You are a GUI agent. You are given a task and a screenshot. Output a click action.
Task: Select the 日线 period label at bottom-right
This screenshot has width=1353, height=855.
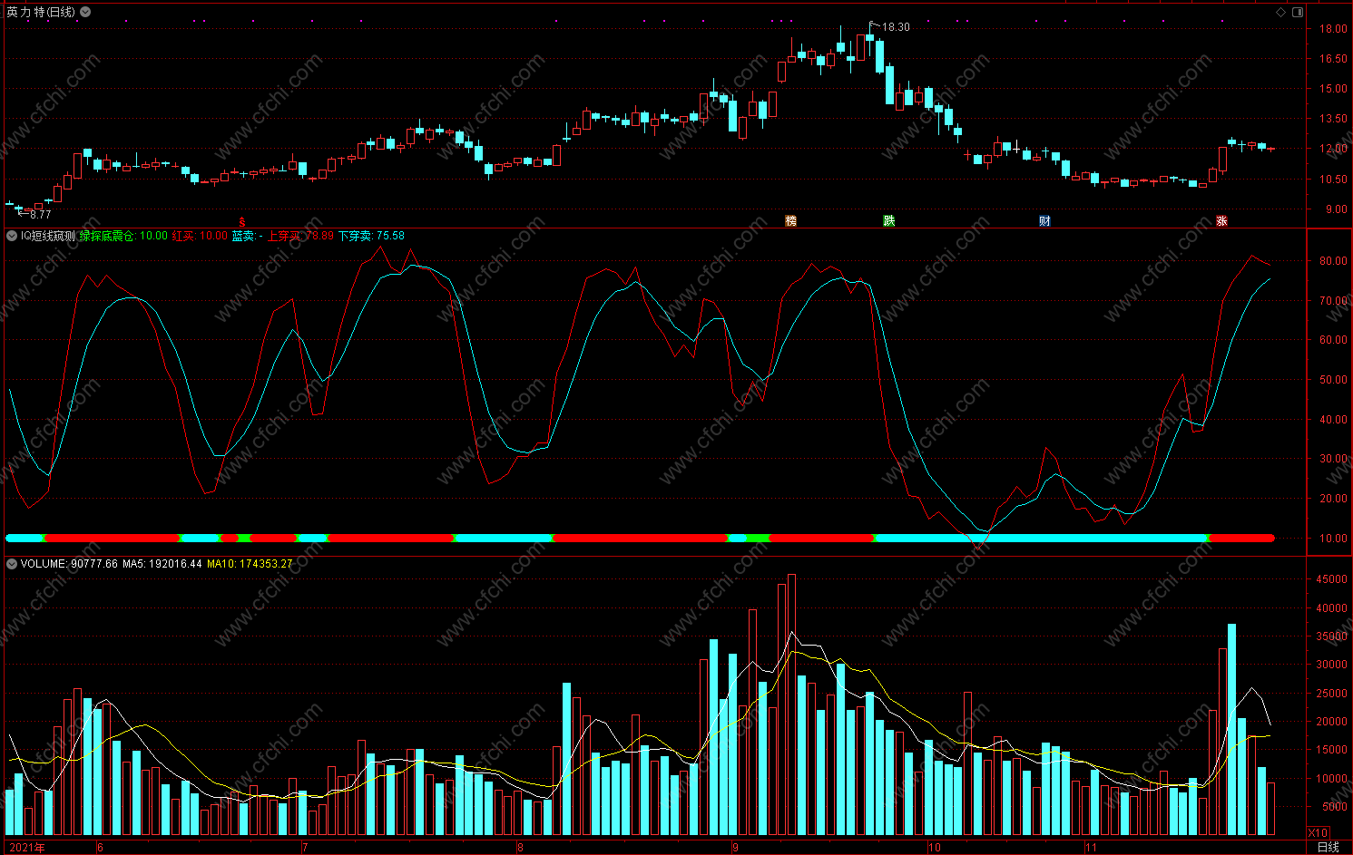(x=1328, y=847)
